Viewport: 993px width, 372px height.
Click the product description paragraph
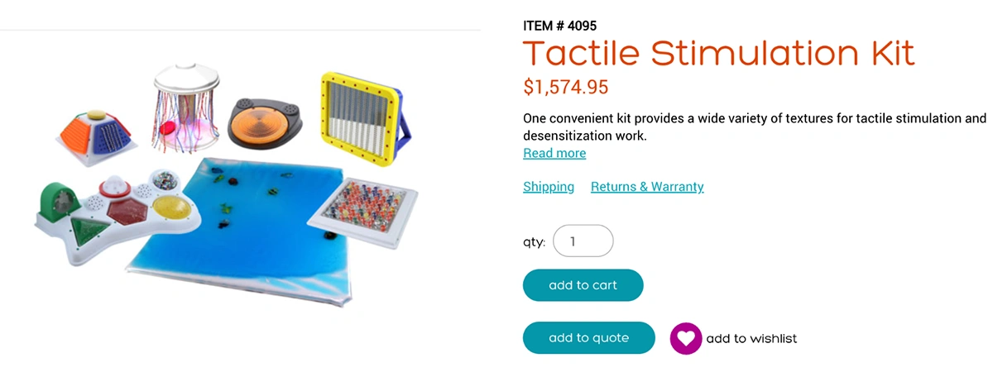coord(754,127)
